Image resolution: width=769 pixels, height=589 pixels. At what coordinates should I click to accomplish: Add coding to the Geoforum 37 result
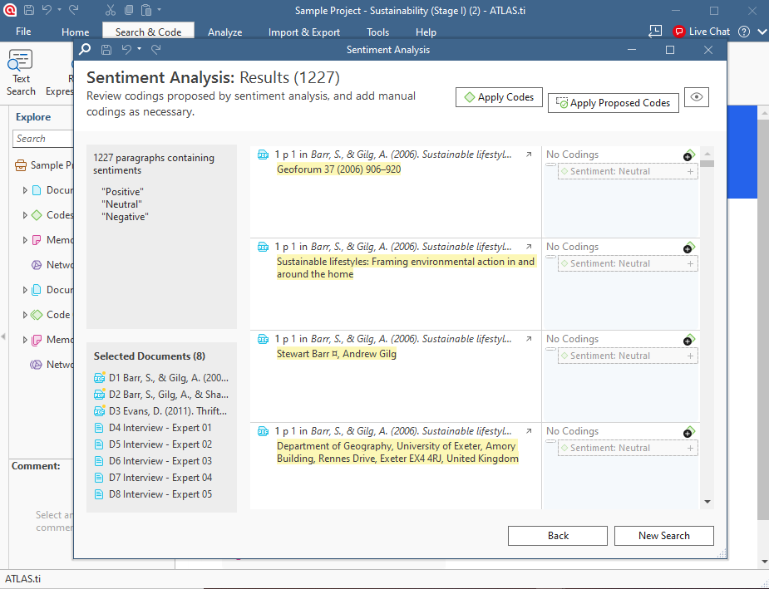coord(689,155)
